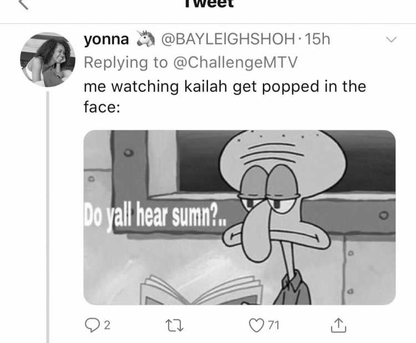
Task: Tap the 'Replying to' label
Action: pyautogui.click(x=126, y=63)
